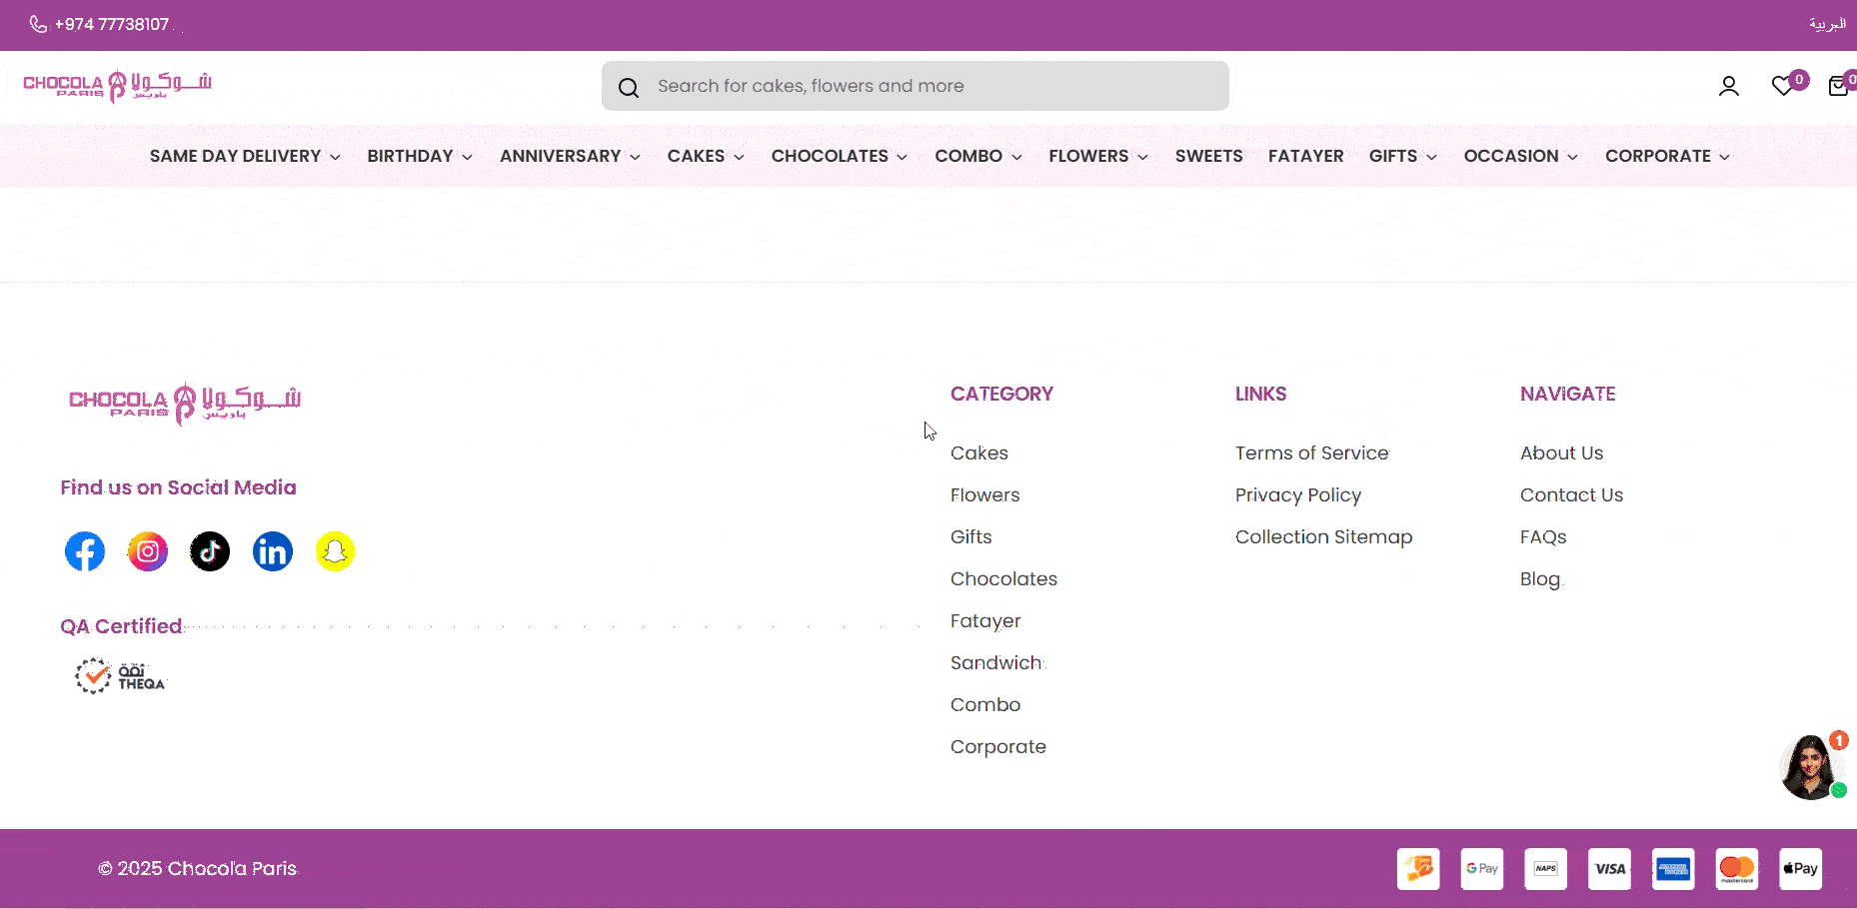The image size is (1857, 909).
Task: Open the Facebook page icon
Action: 85,550
